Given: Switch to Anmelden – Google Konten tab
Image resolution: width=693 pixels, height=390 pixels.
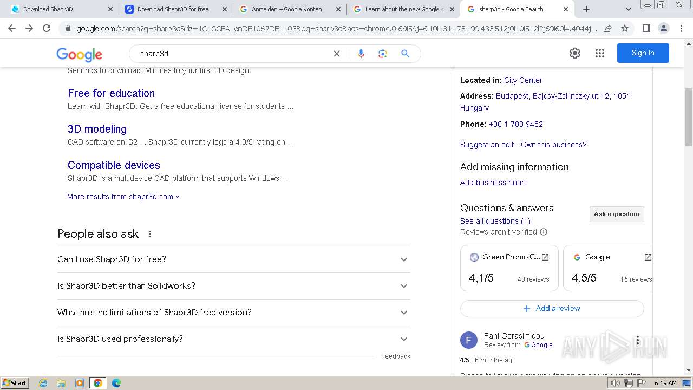Looking at the screenshot, I should tap(289, 9).
